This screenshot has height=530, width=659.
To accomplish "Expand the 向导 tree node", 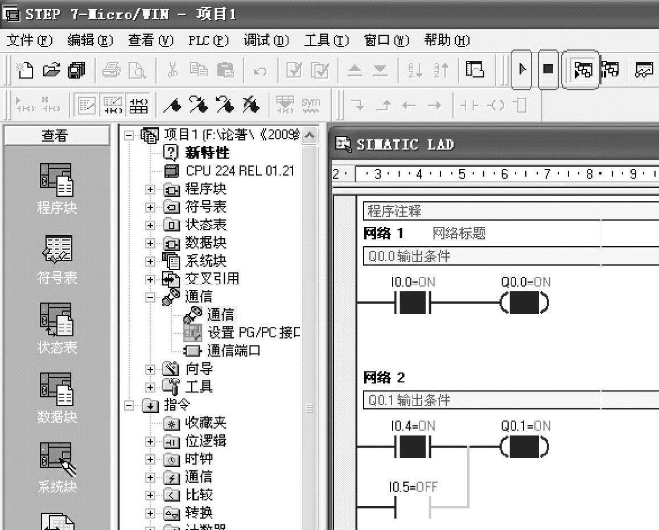I will [150, 369].
